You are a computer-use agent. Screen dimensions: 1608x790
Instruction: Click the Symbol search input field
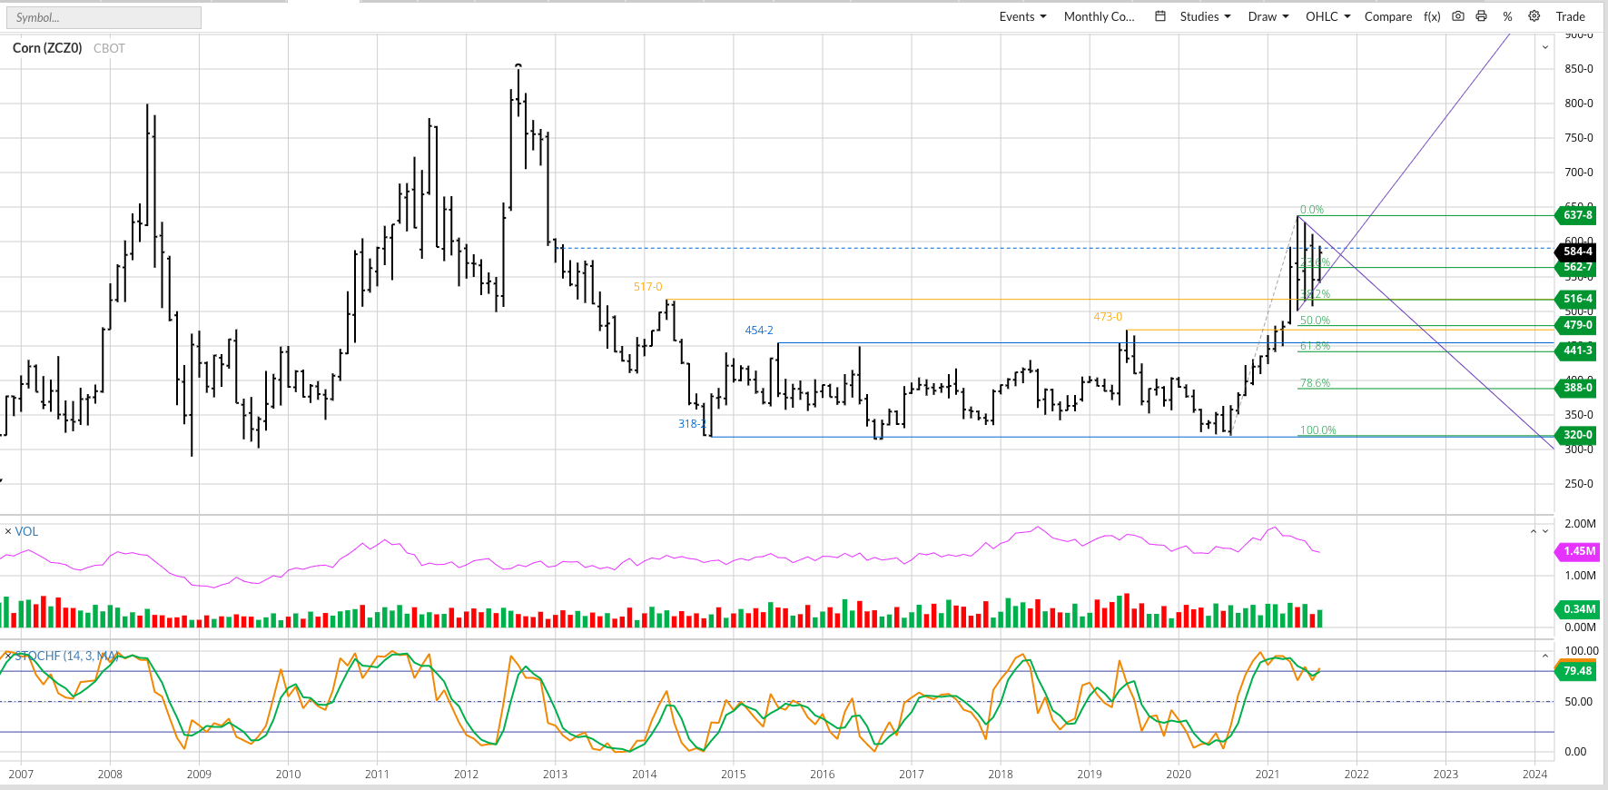[x=104, y=17]
